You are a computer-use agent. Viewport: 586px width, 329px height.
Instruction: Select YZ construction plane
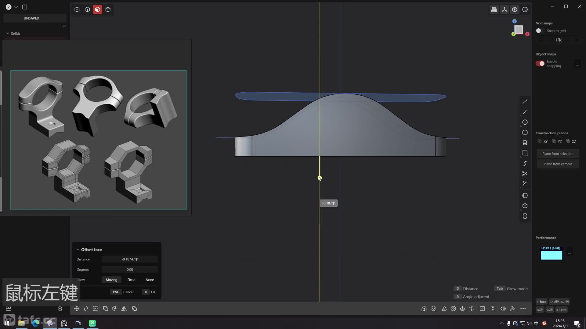point(557,141)
